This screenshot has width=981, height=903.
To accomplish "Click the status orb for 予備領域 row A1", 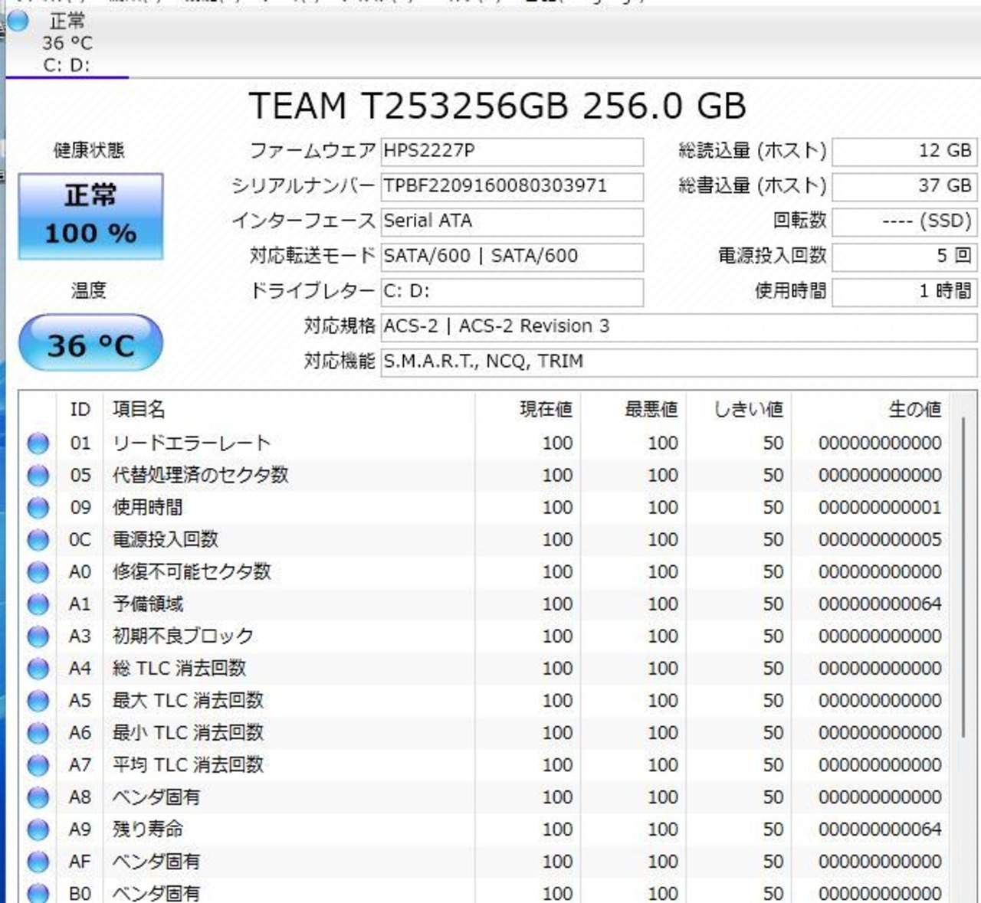I will (x=38, y=604).
